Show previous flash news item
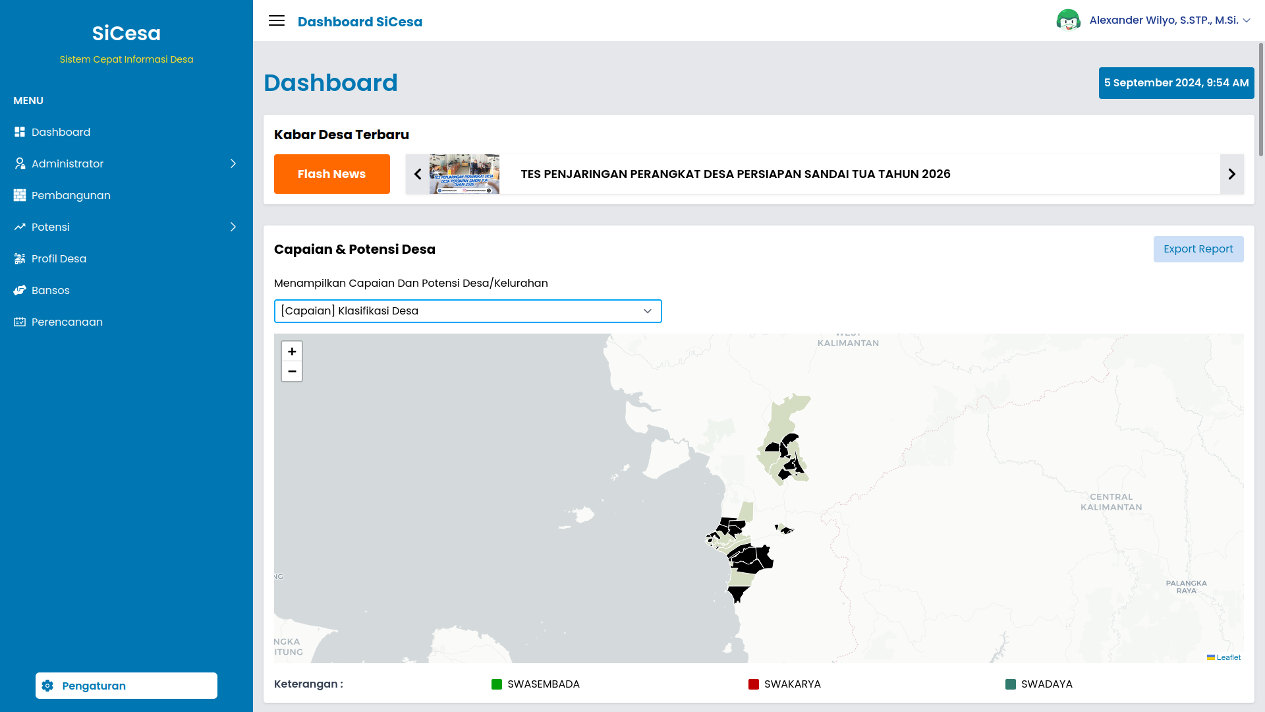This screenshot has width=1265, height=712. [x=418, y=174]
